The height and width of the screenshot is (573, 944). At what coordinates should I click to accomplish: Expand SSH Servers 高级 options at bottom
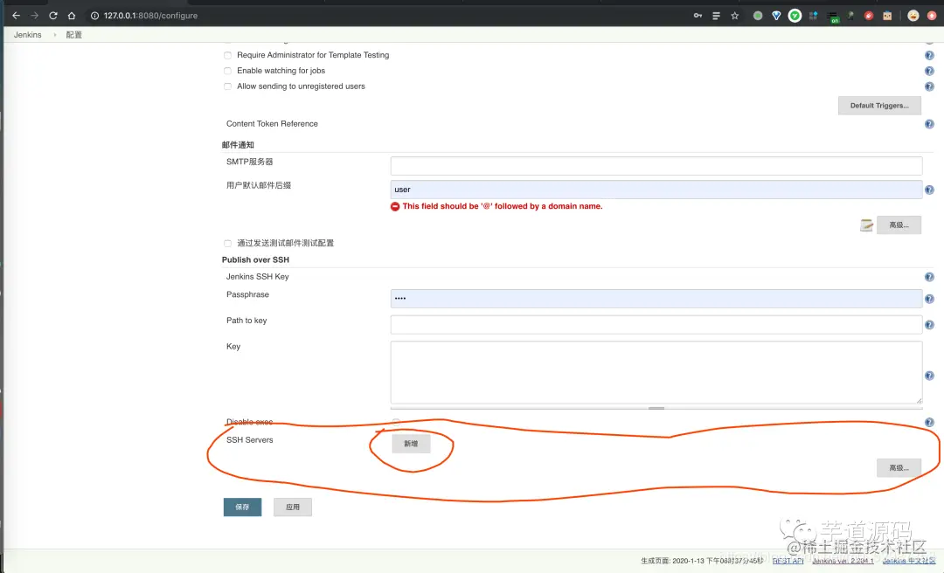click(899, 467)
